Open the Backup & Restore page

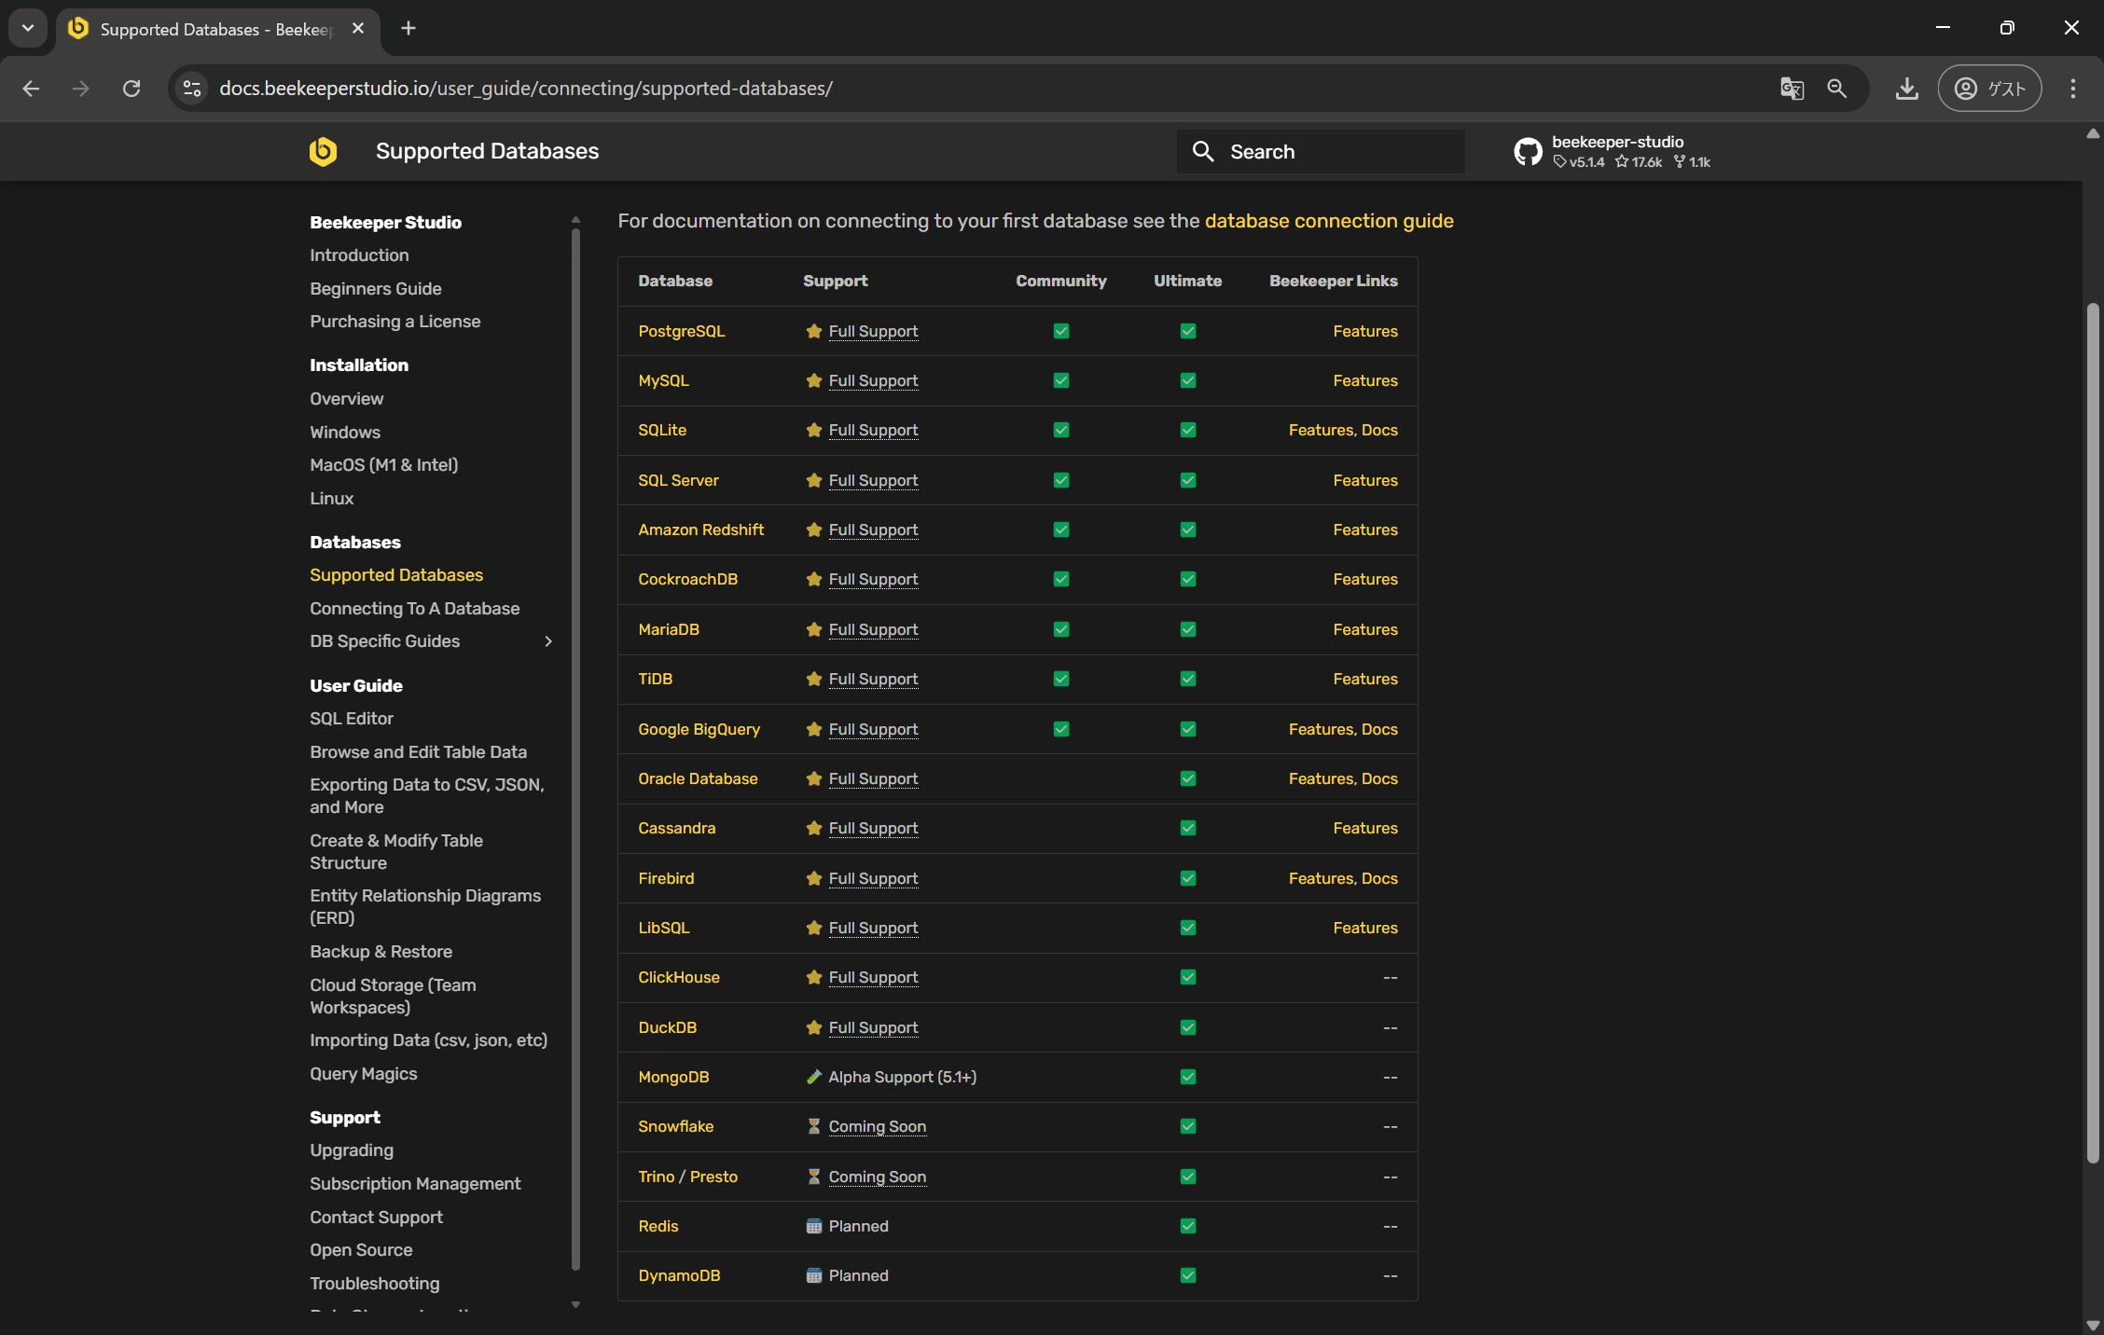(x=381, y=952)
